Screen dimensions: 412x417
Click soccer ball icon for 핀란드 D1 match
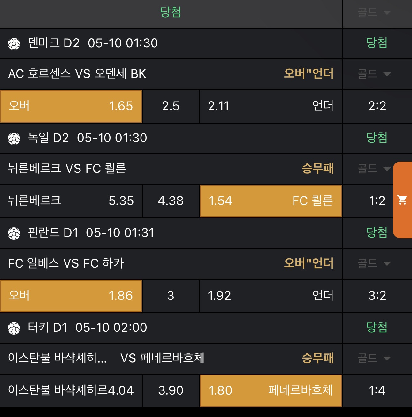tap(14, 233)
